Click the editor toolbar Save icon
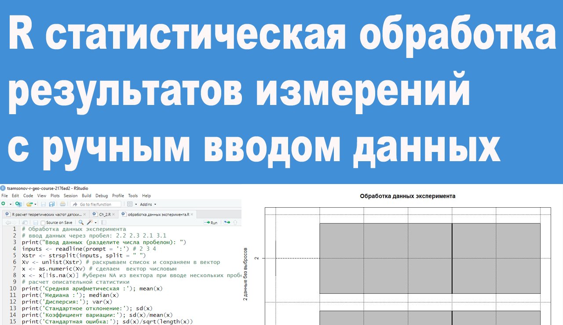The height and width of the screenshot is (325, 563). pos(36,223)
